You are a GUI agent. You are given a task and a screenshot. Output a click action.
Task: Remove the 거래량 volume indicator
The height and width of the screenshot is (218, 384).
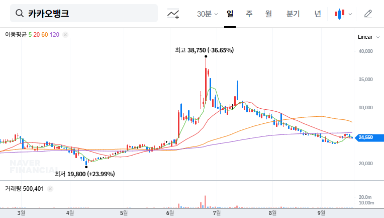(50, 189)
